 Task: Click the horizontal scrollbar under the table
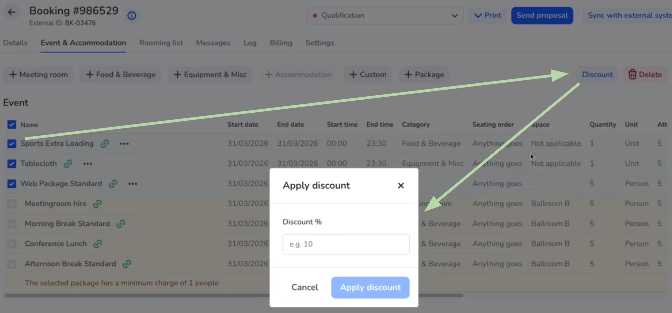click(134, 296)
